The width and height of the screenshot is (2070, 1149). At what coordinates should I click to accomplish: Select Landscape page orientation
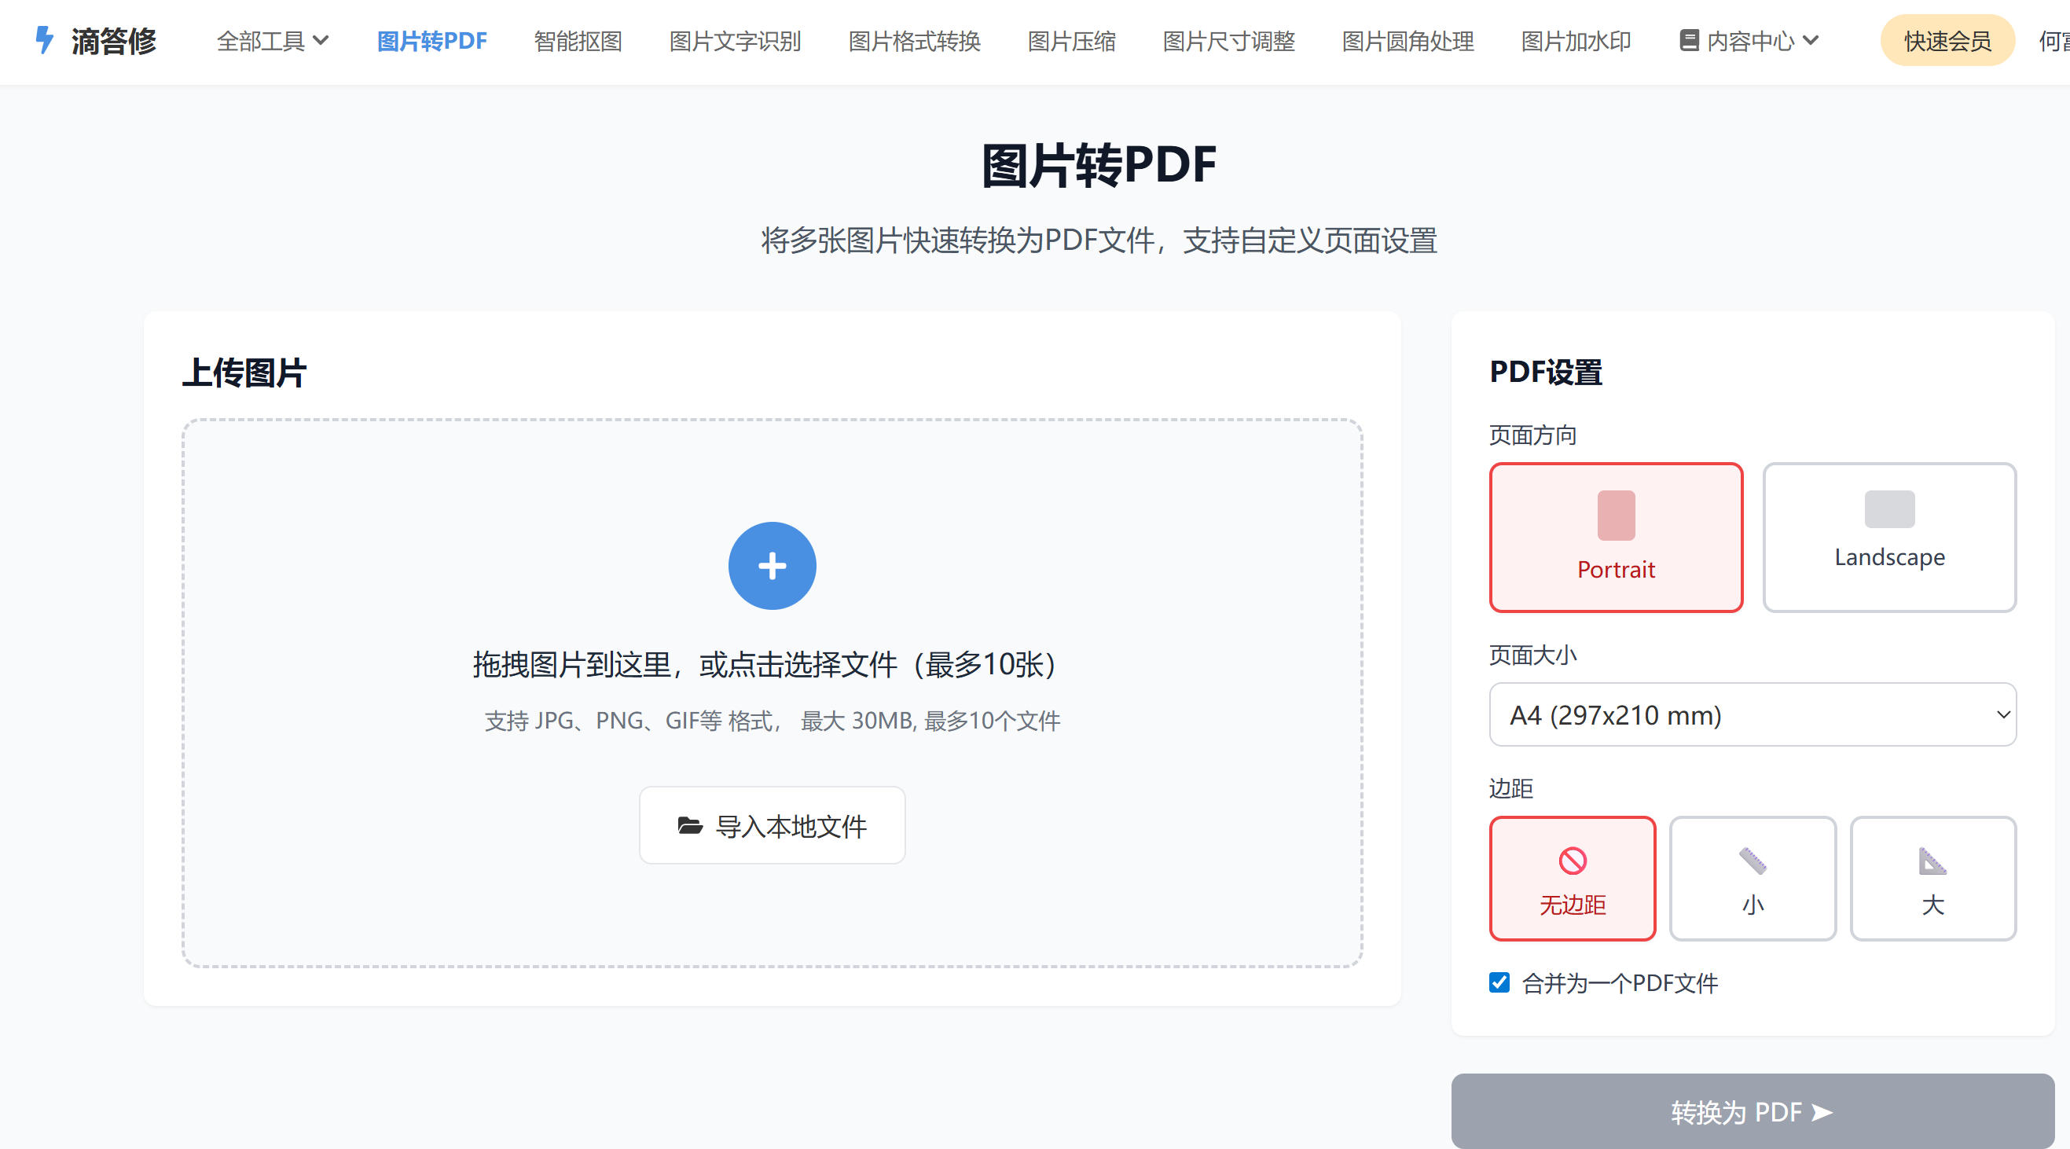(1889, 537)
